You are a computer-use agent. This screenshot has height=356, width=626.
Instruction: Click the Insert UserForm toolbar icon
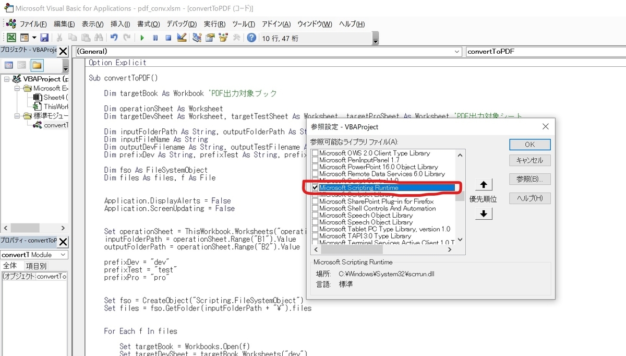[x=25, y=38]
